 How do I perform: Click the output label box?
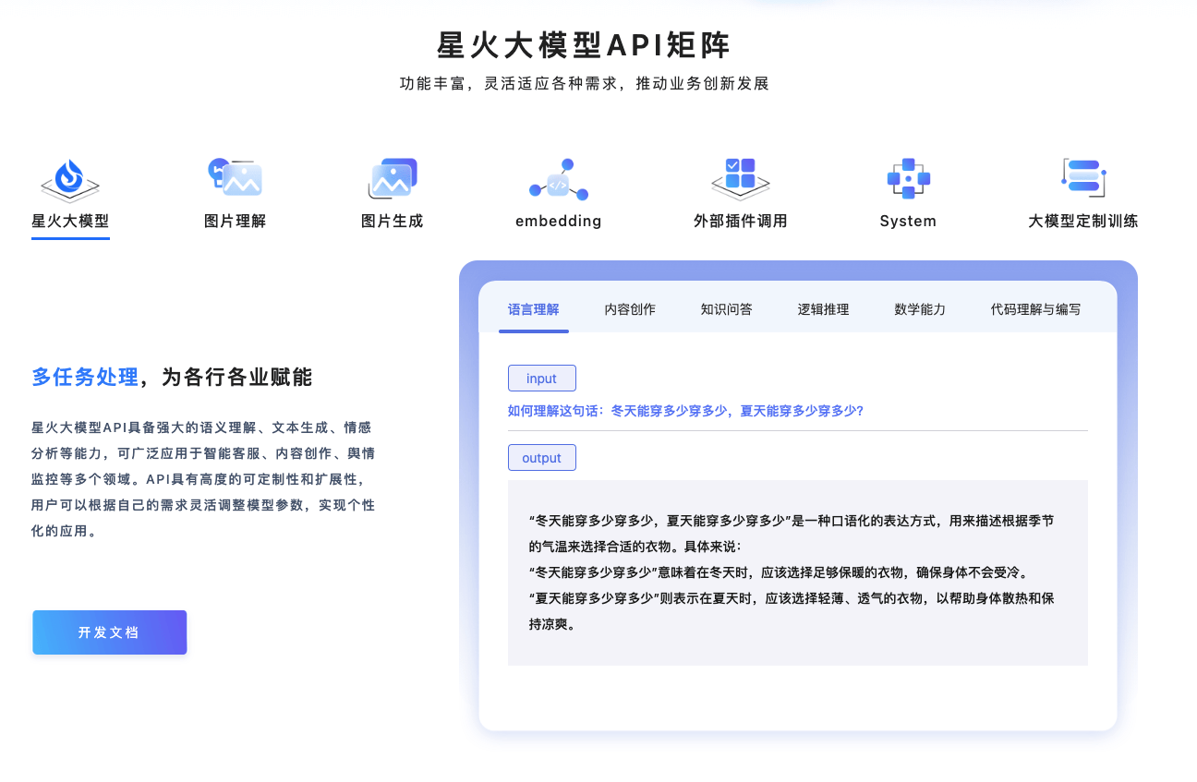(542, 458)
